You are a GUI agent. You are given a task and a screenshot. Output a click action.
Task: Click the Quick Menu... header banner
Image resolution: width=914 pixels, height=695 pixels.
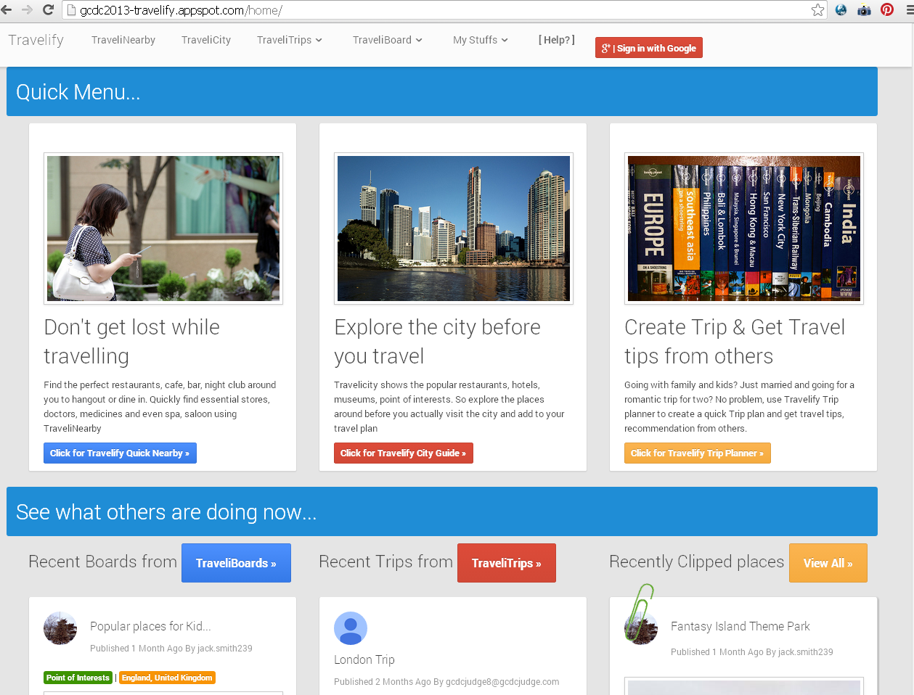coord(442,91)
